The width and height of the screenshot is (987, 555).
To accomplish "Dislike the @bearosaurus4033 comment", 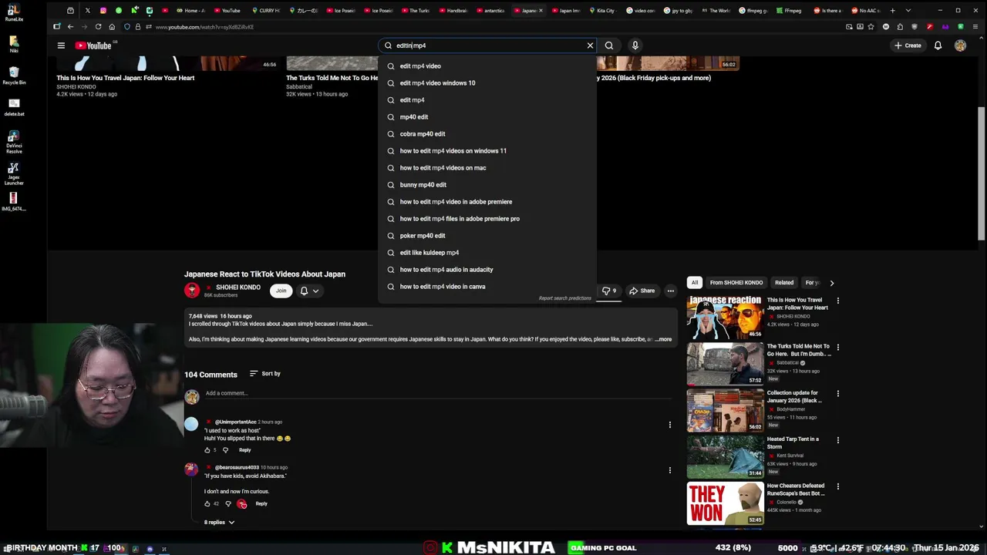I will [x=227, y=504].
